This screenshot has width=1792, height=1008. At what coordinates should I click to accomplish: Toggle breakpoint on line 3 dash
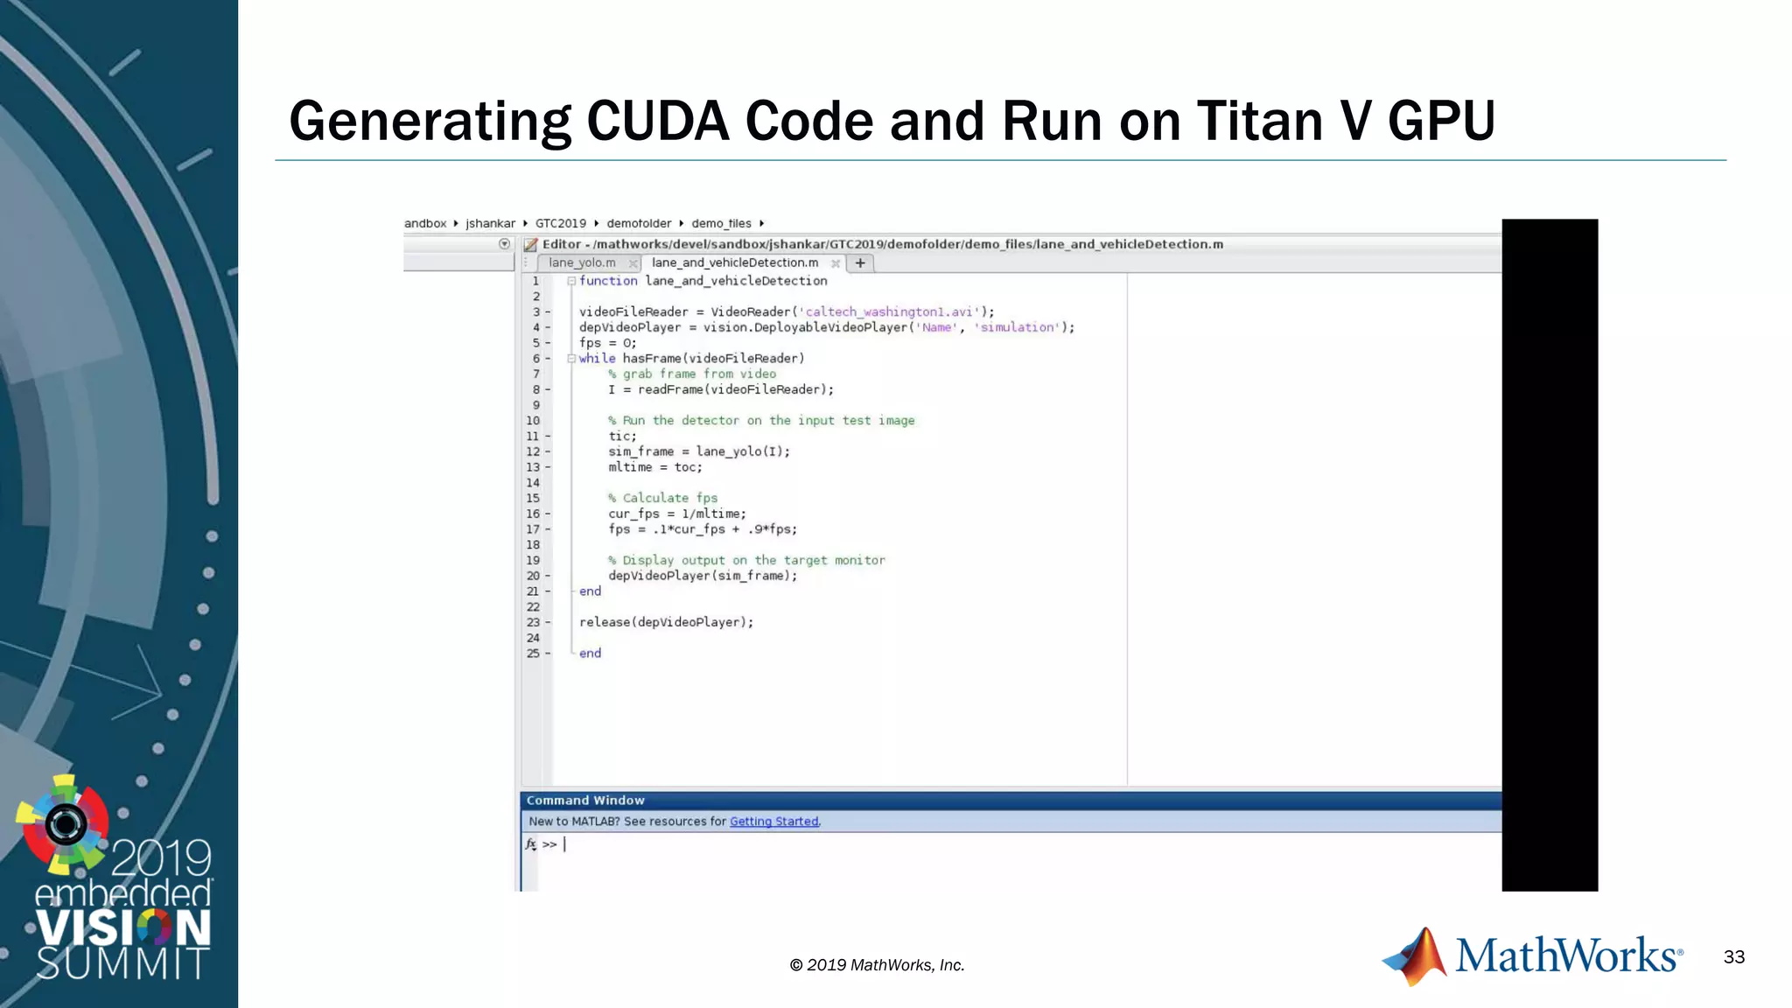(548, 312)
